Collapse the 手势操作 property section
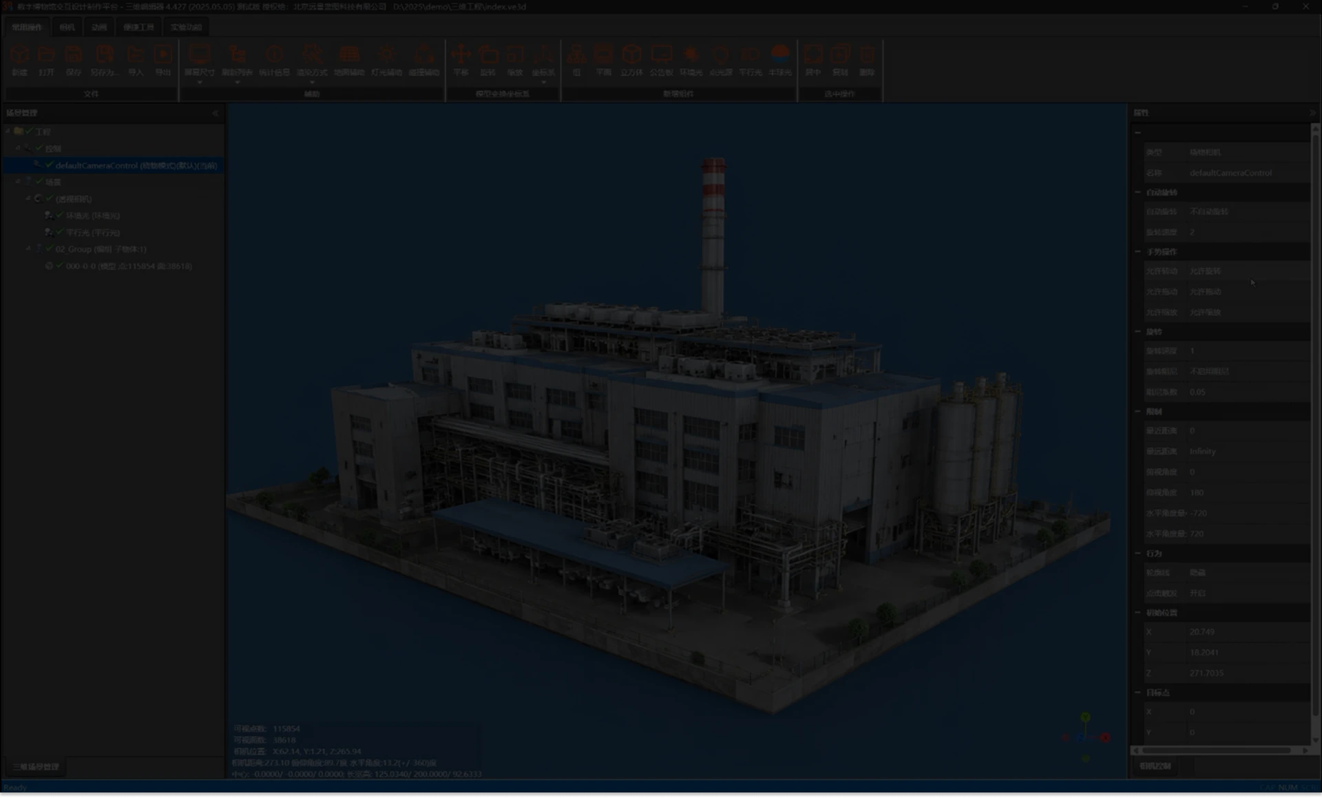1322x798 pixels. [x=1137, y=251]
